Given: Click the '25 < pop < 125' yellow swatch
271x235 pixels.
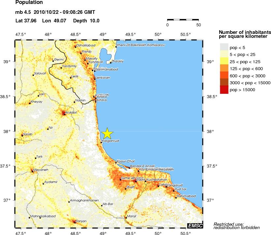Looking at the screenshot, I should point(224,62).
